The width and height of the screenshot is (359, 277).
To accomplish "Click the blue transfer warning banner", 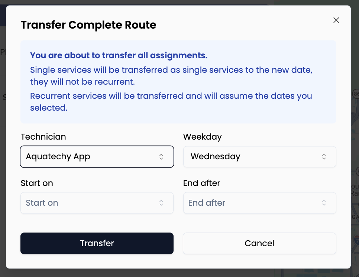I will 178,81.
